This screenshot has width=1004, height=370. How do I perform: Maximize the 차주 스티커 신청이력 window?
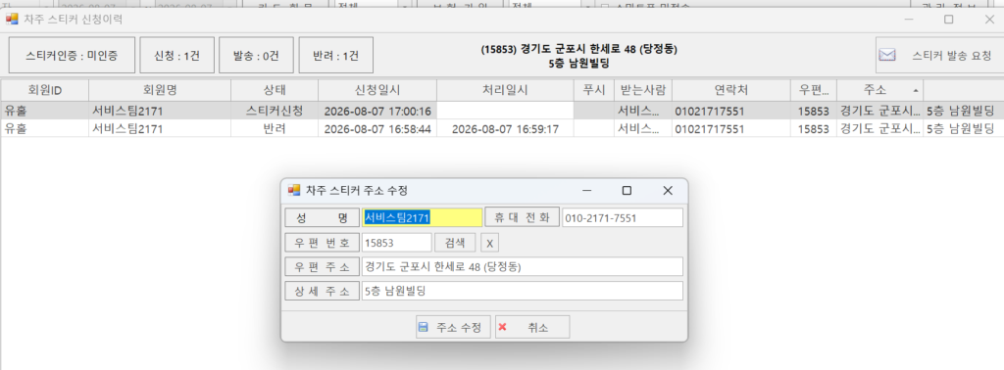coord(948,20)
